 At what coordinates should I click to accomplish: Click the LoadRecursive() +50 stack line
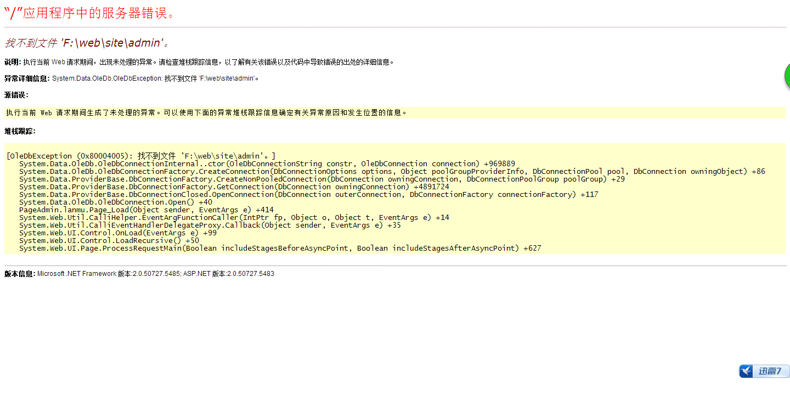point(109,241)
